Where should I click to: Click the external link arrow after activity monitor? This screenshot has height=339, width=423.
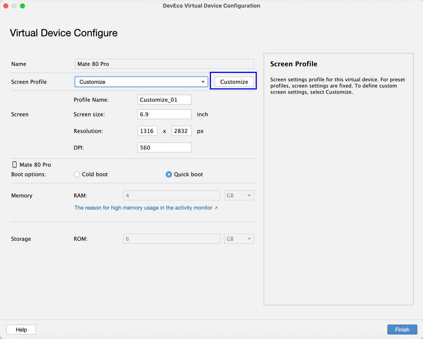[x=216, y=208]
